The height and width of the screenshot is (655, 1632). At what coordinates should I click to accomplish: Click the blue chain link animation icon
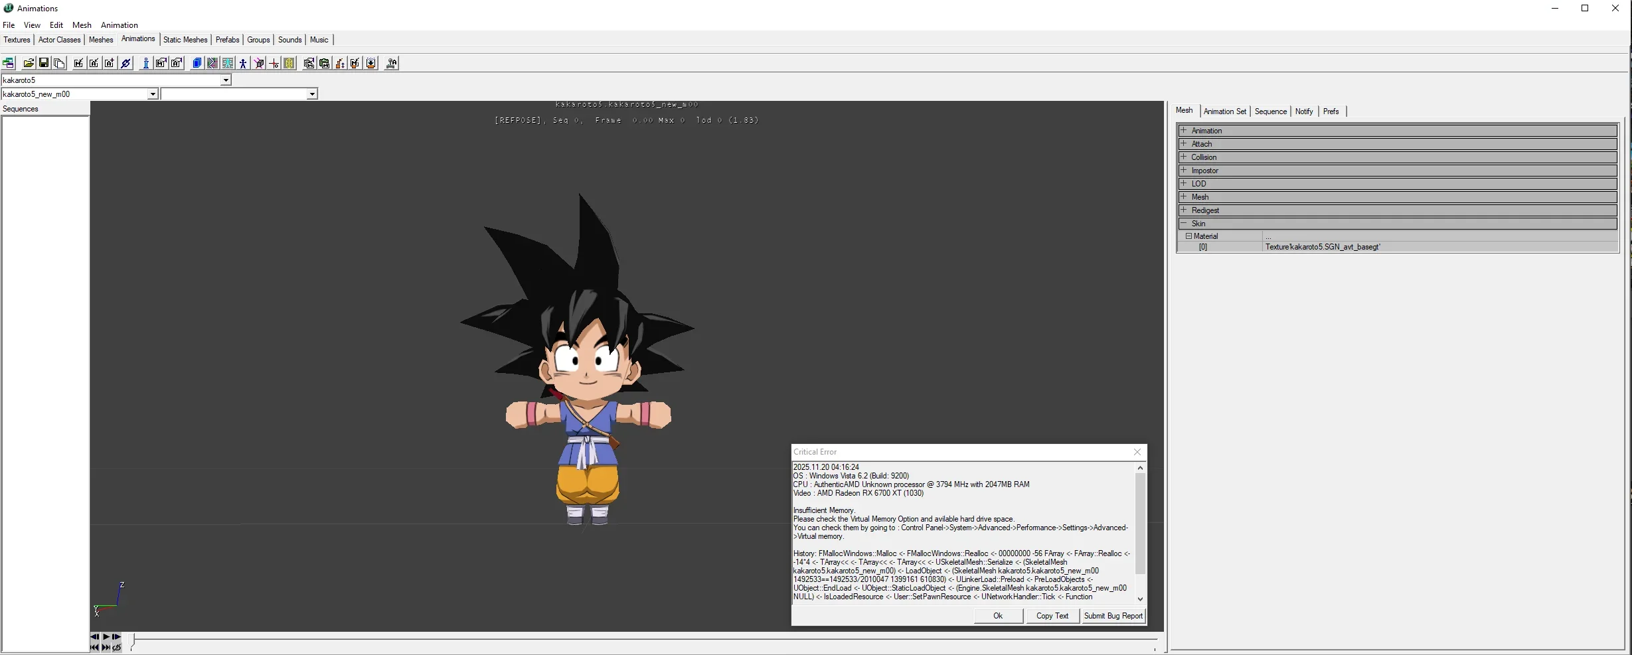tap(125, 63)
